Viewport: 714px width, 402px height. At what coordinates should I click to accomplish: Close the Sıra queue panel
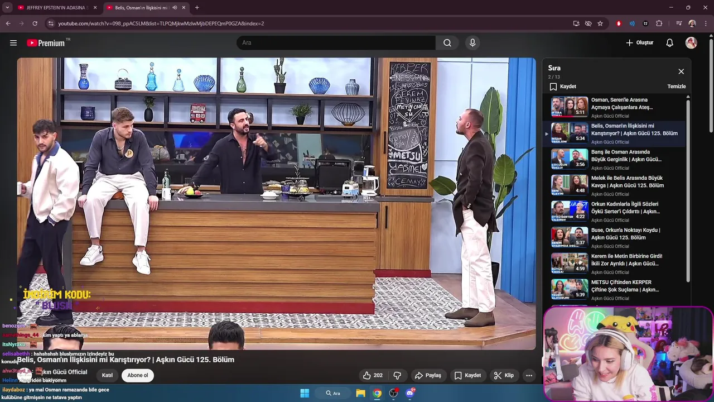(x=681, y=71)
